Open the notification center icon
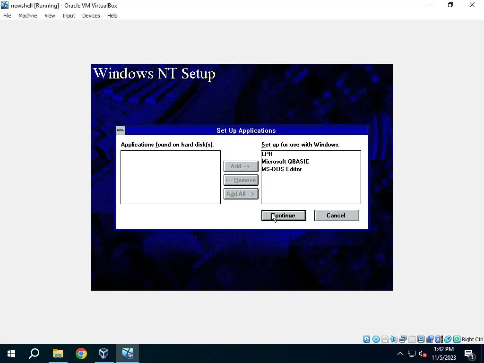 tap(469, 354)
